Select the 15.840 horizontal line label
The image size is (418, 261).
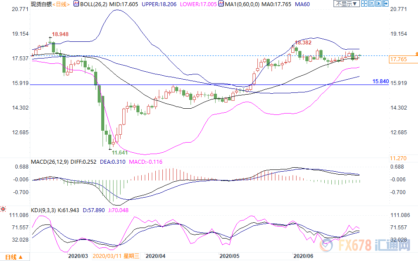coord(380,81)
